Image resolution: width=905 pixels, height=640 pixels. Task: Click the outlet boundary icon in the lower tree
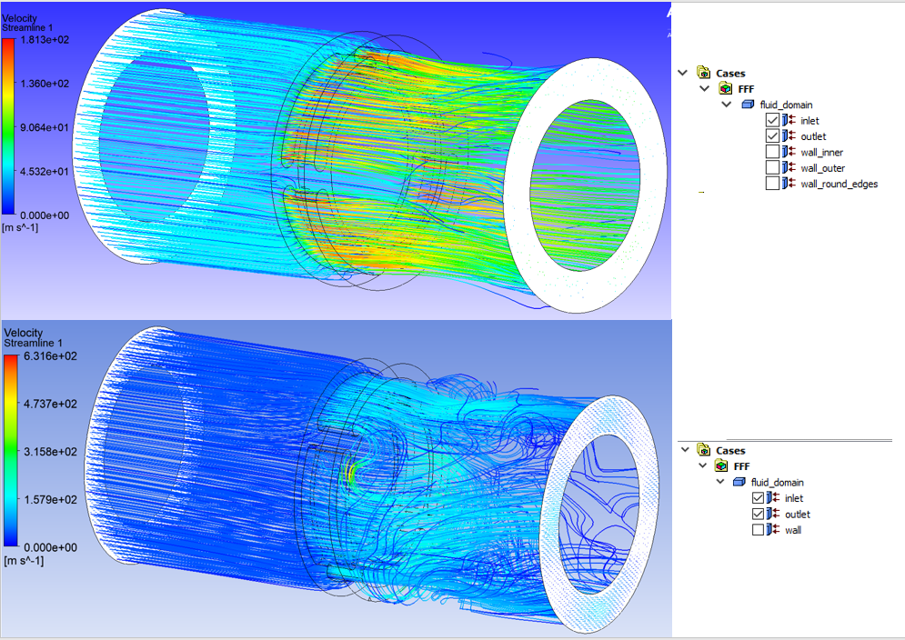click(773, 514)
